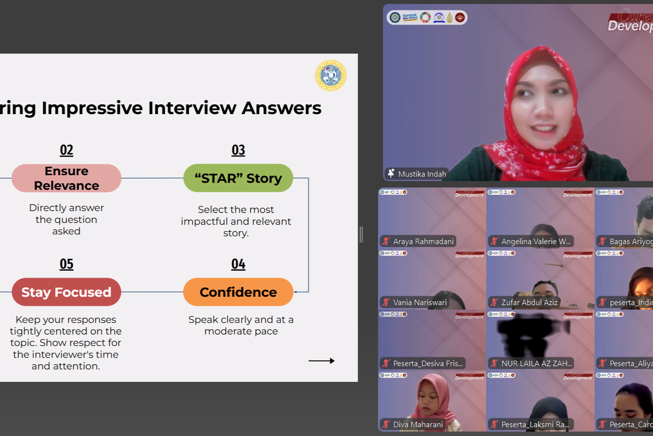Select the Peserta_Laksmi Ra... video tile
This screenshot has height=436, width=653.
tap(540, 401)
